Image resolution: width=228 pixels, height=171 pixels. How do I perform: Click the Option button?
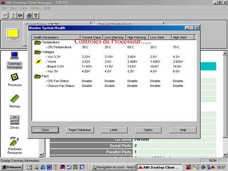pos(148,130)
